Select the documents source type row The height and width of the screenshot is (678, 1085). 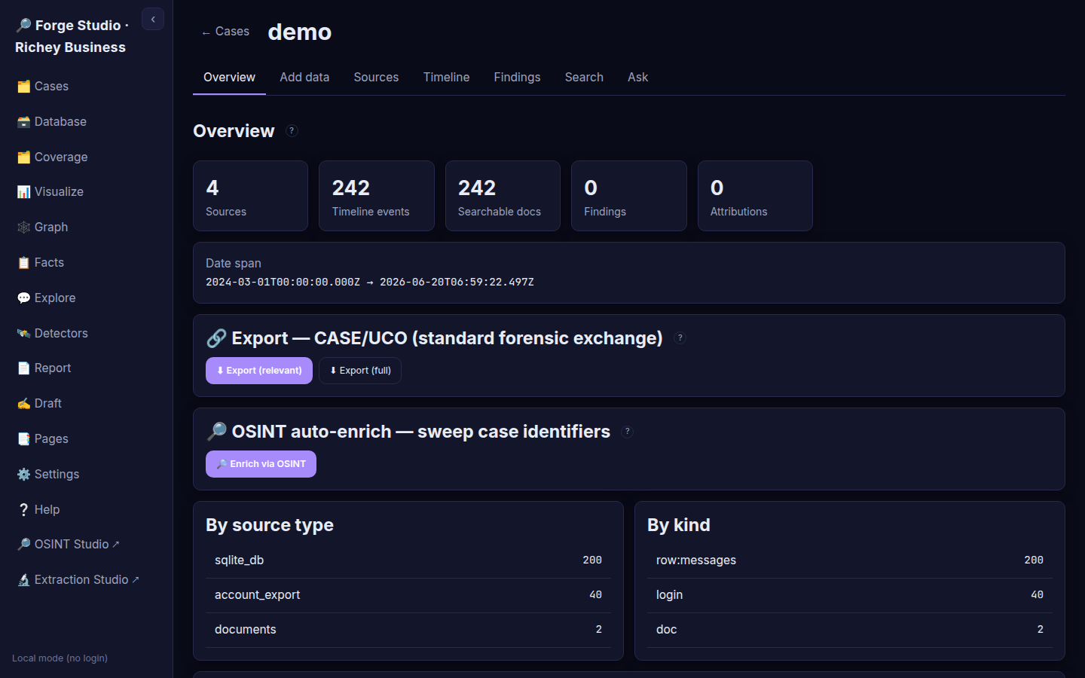point(408,630)
